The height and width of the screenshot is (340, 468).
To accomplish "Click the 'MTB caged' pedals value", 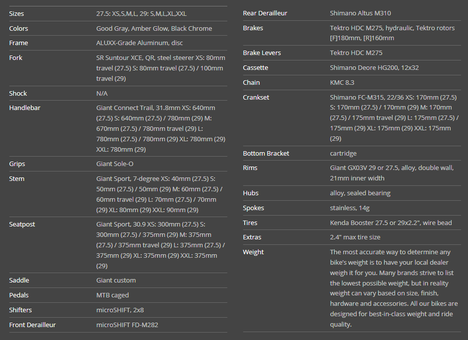I will 112,295.
